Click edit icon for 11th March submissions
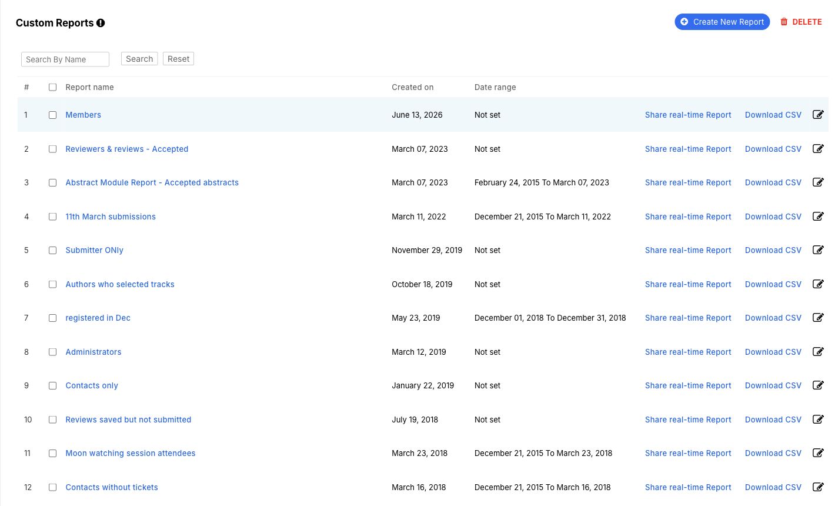This screenshot has height=506, width=835. coord(818,217)
